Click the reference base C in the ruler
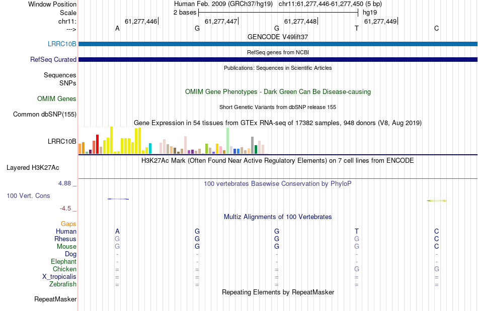The image size is (478, 311). 437,28
